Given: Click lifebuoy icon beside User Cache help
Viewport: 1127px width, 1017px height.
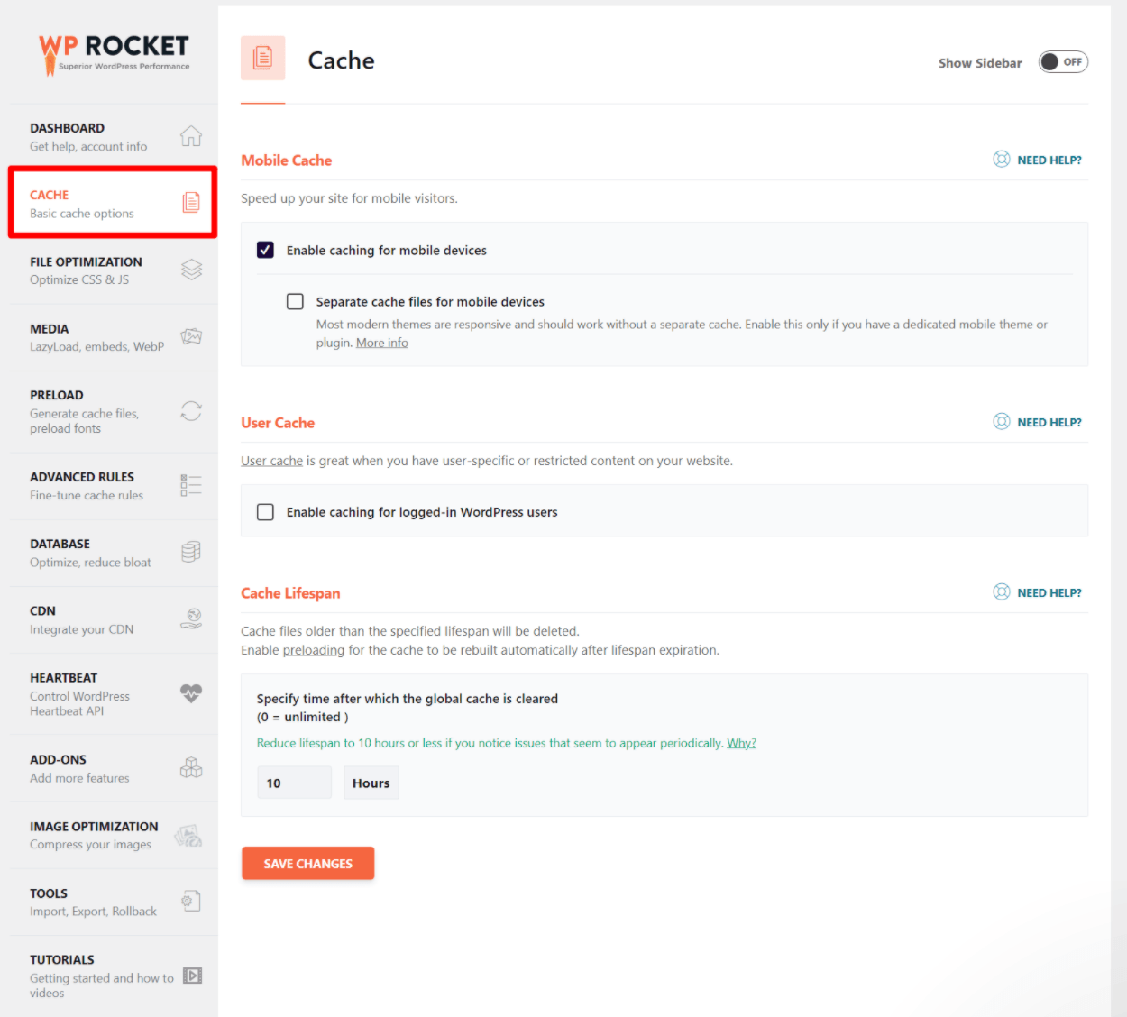Looking at the screenshot, I should pyautogui.click(x=1002, y=422).
